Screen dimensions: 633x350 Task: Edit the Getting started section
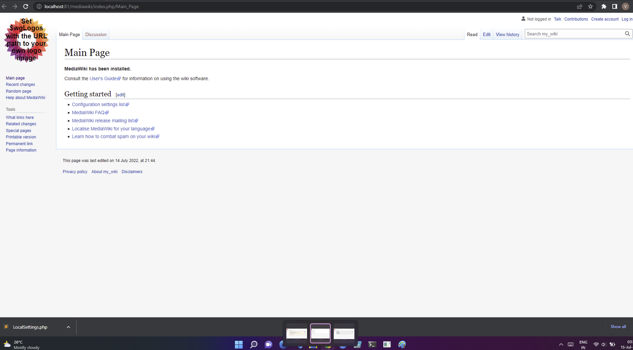[x=120, y=95]
